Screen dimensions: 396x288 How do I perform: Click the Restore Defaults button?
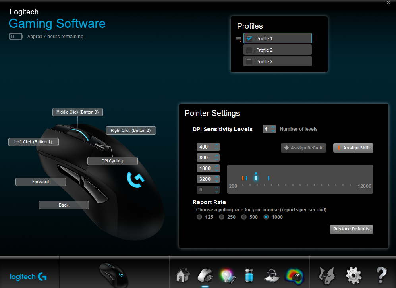click(351, 229)
